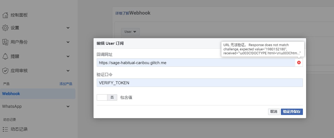Open the User object dropdown
The width and height of the screenshot is (334, 138).
click(x=130, y=32)
